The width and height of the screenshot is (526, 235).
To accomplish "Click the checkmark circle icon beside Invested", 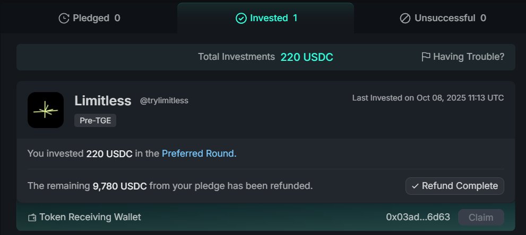I will (241, 18).
